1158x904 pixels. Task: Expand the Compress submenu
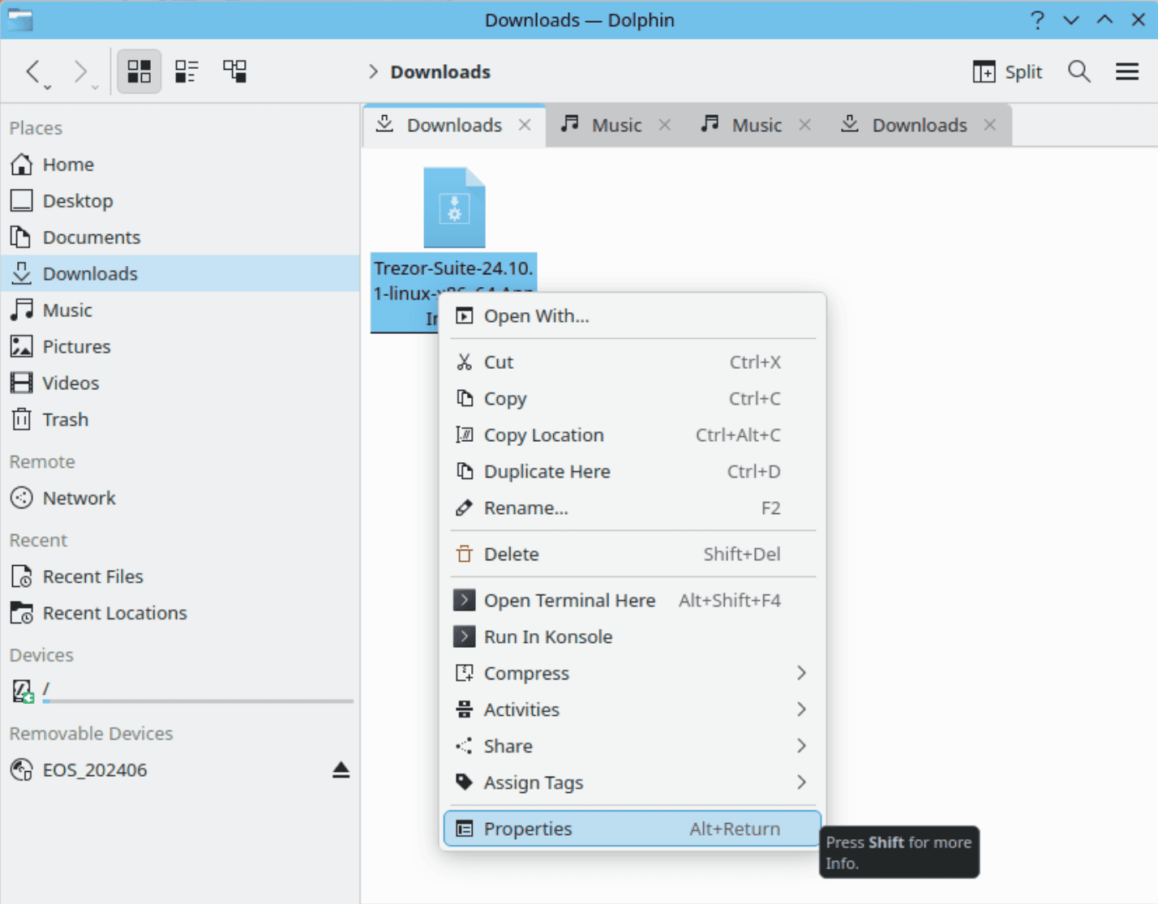click(x=632, y=674)
